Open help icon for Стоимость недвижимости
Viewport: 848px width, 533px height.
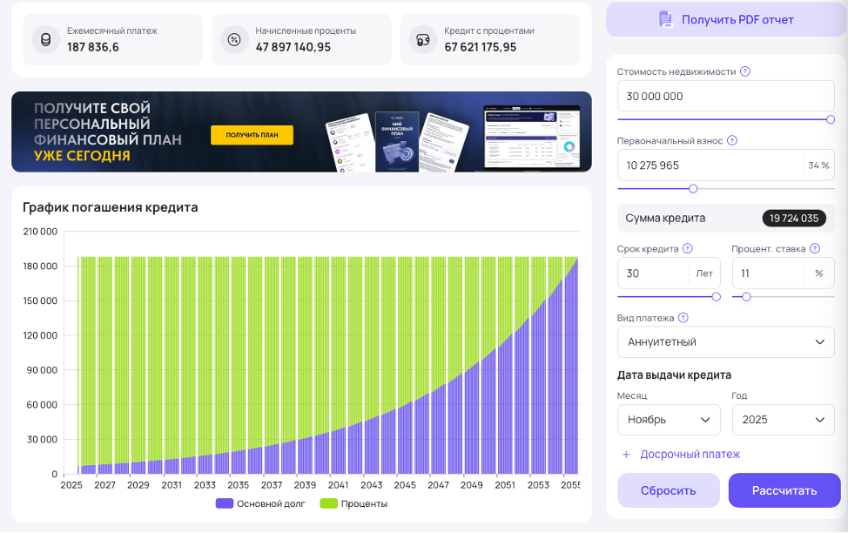point(744,71)
